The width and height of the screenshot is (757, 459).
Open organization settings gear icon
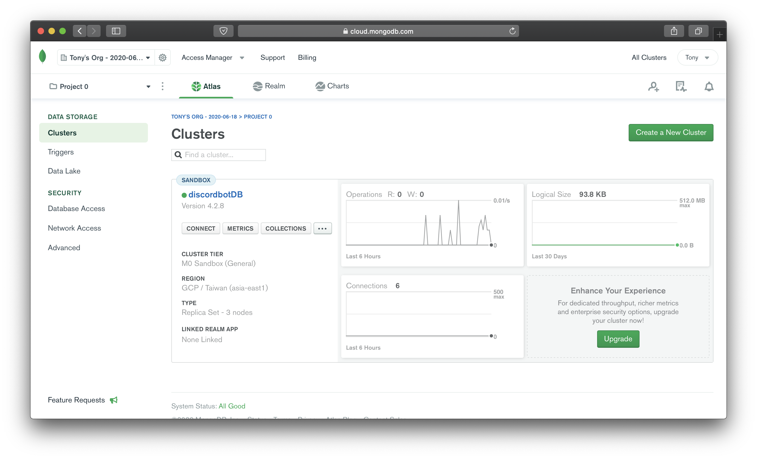click(x=163, y=57)
